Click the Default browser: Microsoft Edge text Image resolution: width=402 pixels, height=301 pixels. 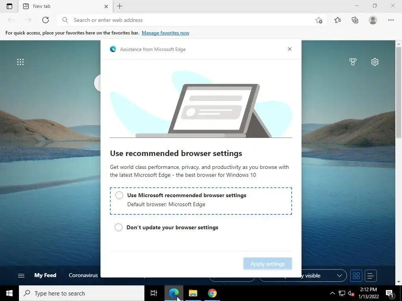[166, 204]
